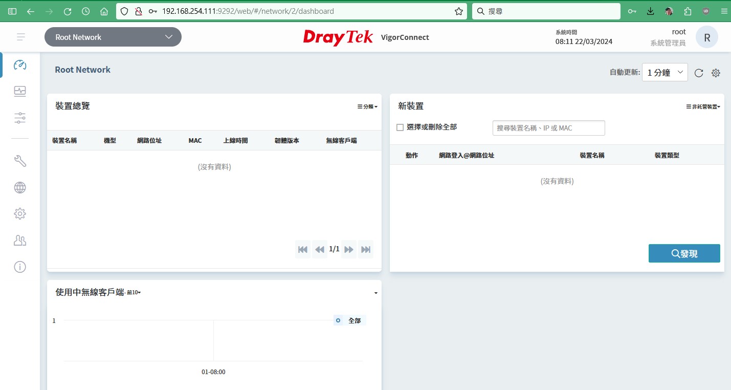Open the sliders configuration sidebar icon
Viewport: 731px width, 390px height.
click(20, 118)
